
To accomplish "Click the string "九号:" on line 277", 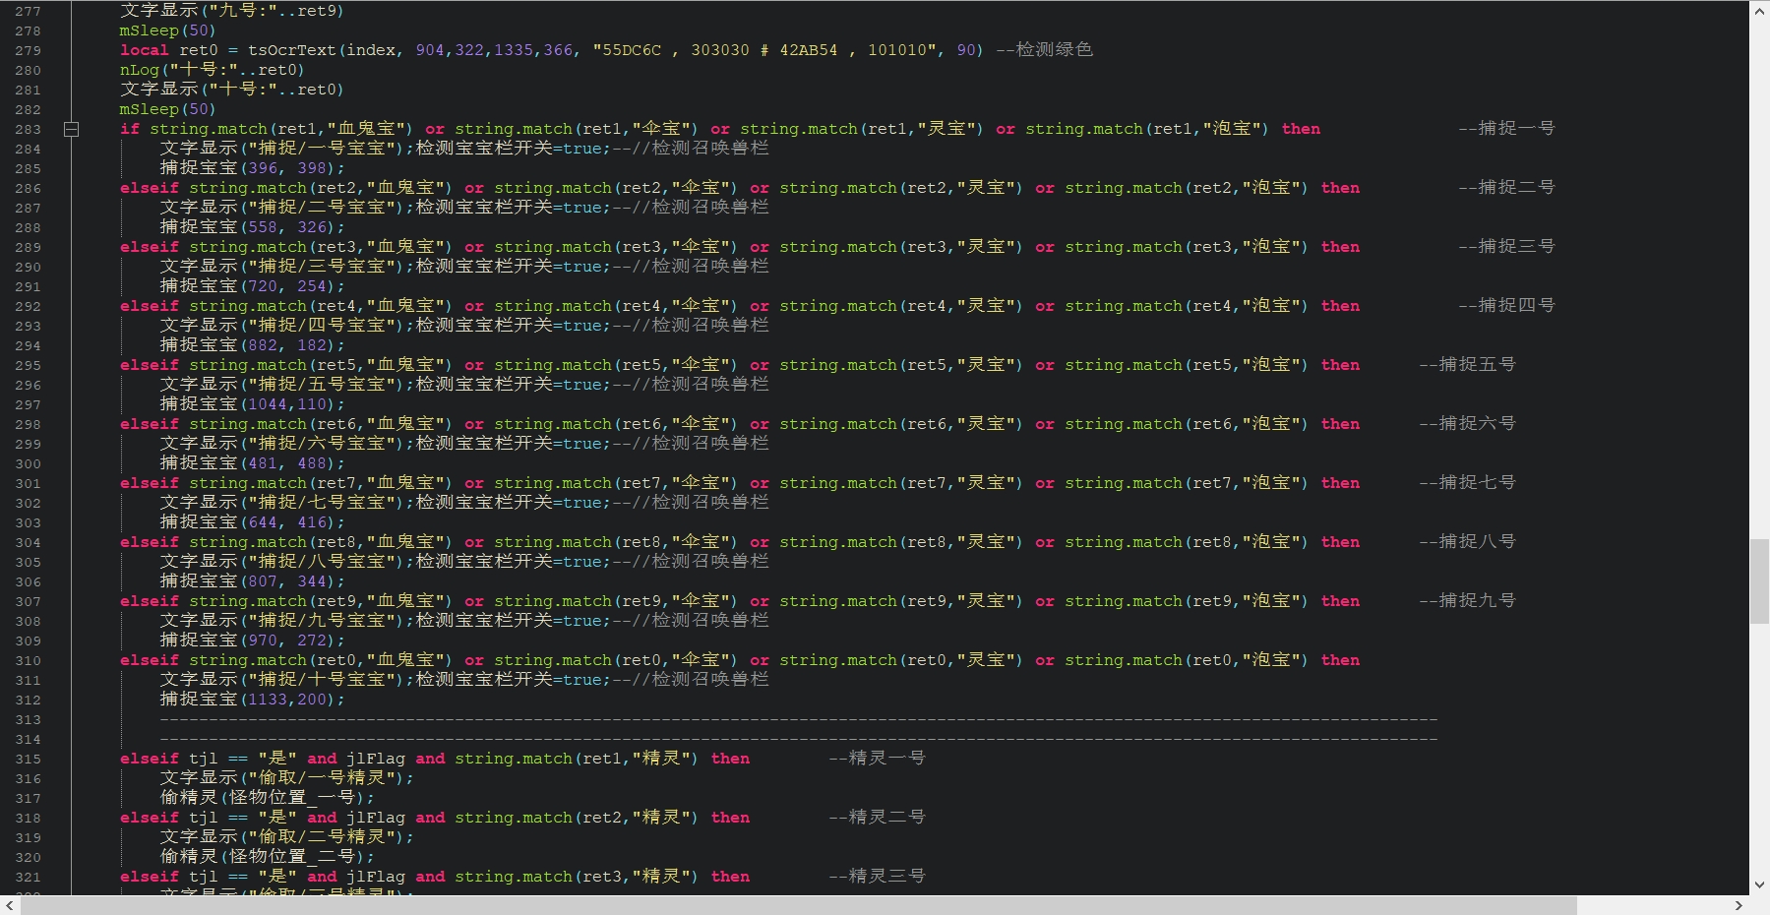I will 243,10.
